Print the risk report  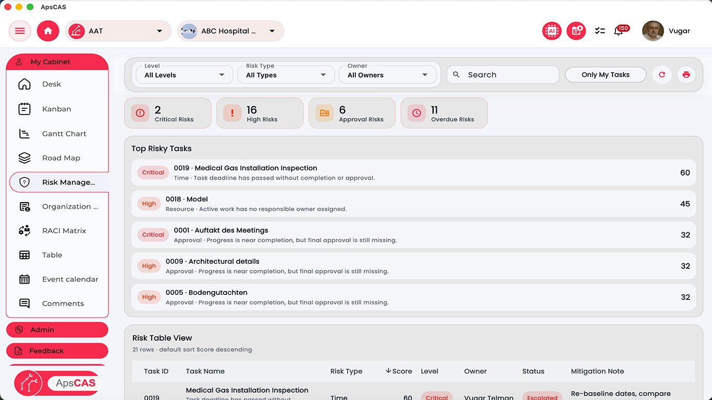[686, 74]
